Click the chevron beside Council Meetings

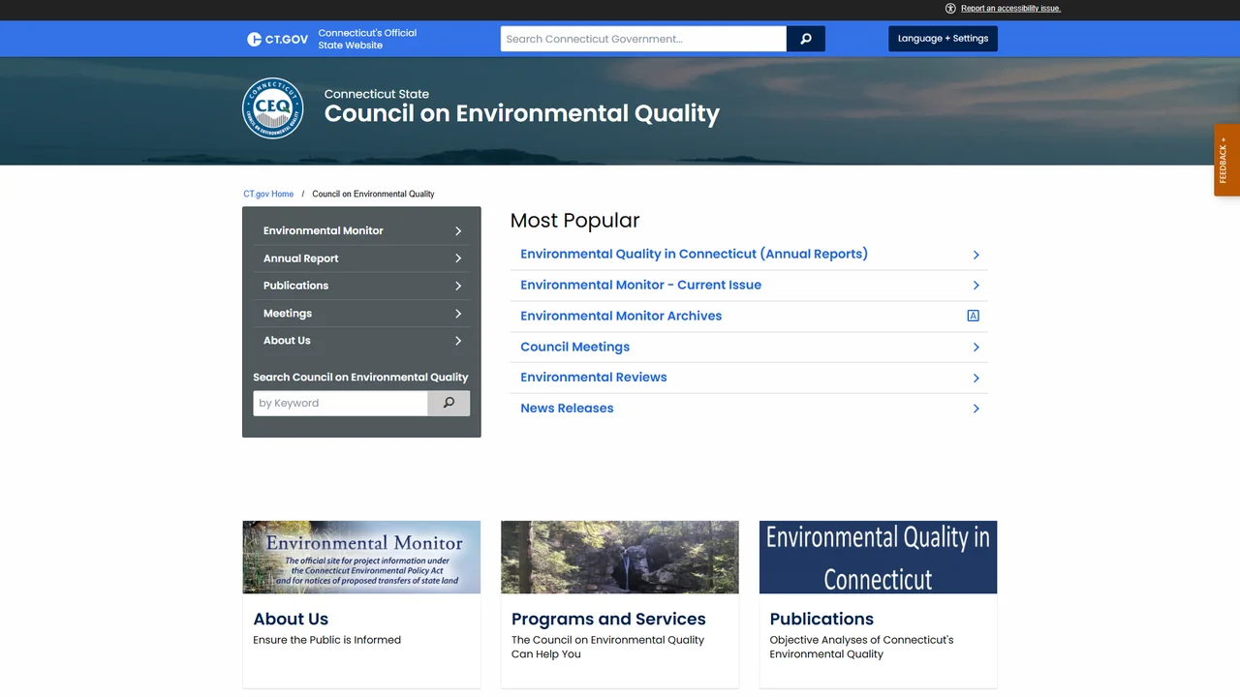click(x=976, y=348)
